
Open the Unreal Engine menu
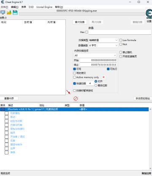(44, 7)
